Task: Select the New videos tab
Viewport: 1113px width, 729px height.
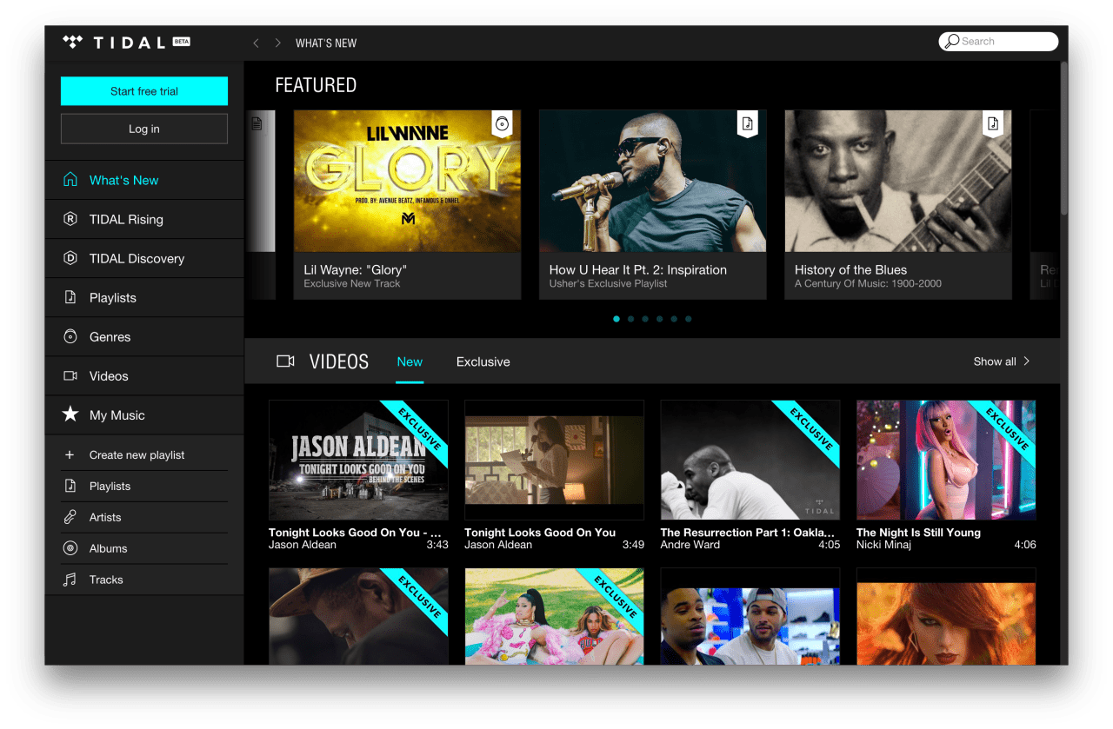Action: (410, 361)
